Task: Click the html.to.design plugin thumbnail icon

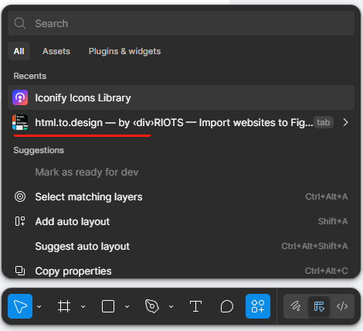Action: (20, 122)
